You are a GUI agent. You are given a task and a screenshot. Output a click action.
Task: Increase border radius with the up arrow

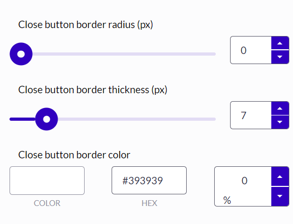click(x=280, y=43)
